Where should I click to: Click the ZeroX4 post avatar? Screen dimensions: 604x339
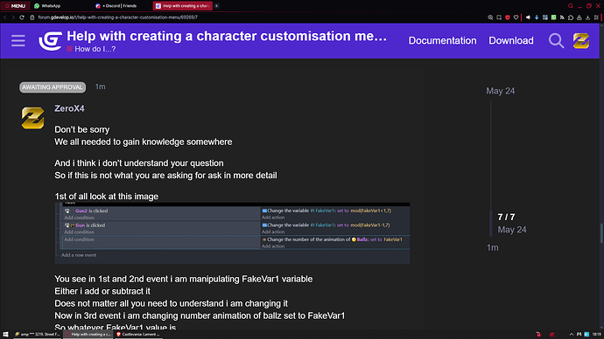point(32,118)
